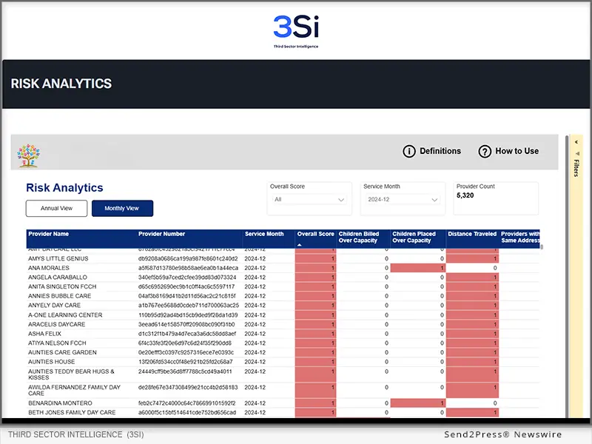Open the Overall Score dropdown

309,198
